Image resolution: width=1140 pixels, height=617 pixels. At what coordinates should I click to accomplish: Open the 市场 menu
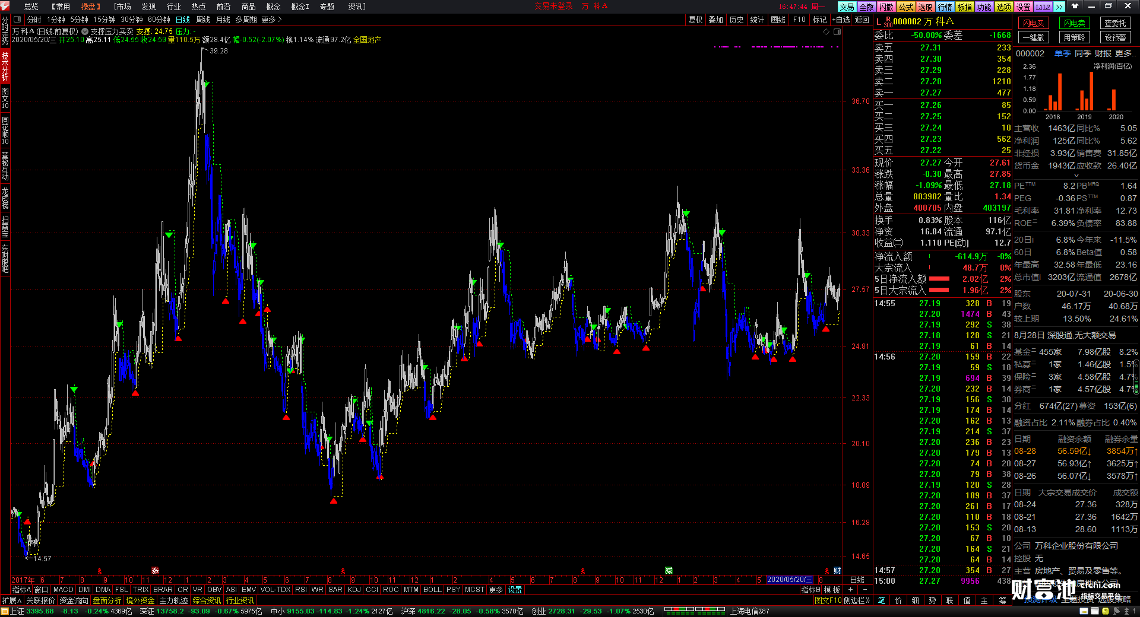click(122, 7)
